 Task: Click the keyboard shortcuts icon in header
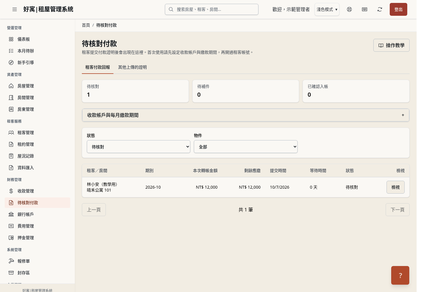click(x=365, y=9)
